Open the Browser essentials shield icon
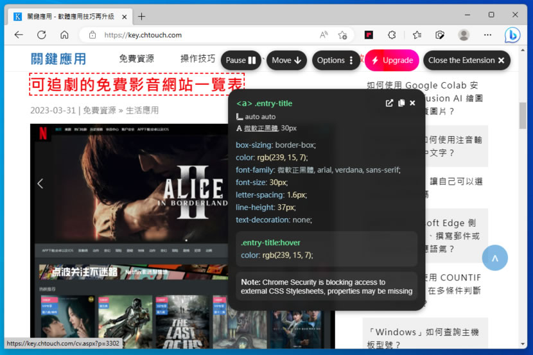 [x=440, y=35]
